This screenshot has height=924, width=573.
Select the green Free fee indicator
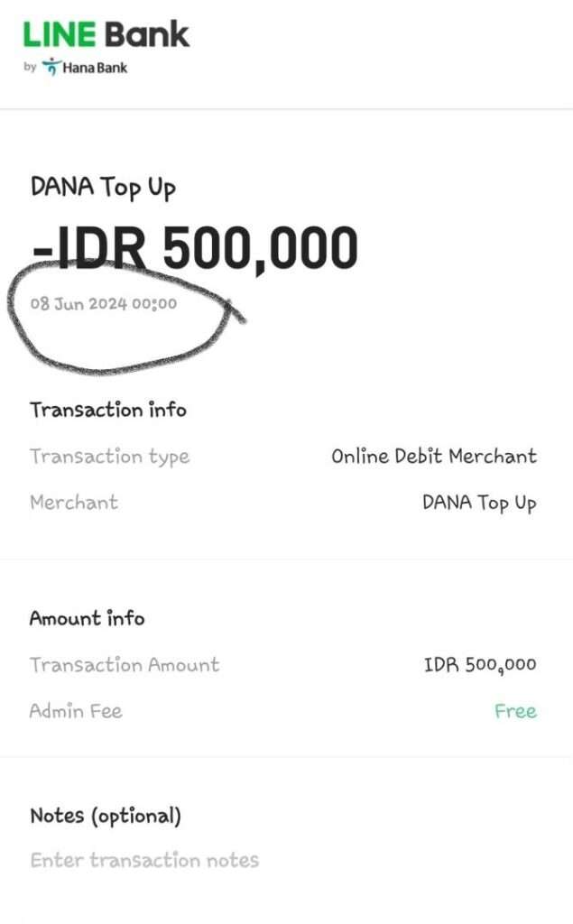click(x=516, y=711)
